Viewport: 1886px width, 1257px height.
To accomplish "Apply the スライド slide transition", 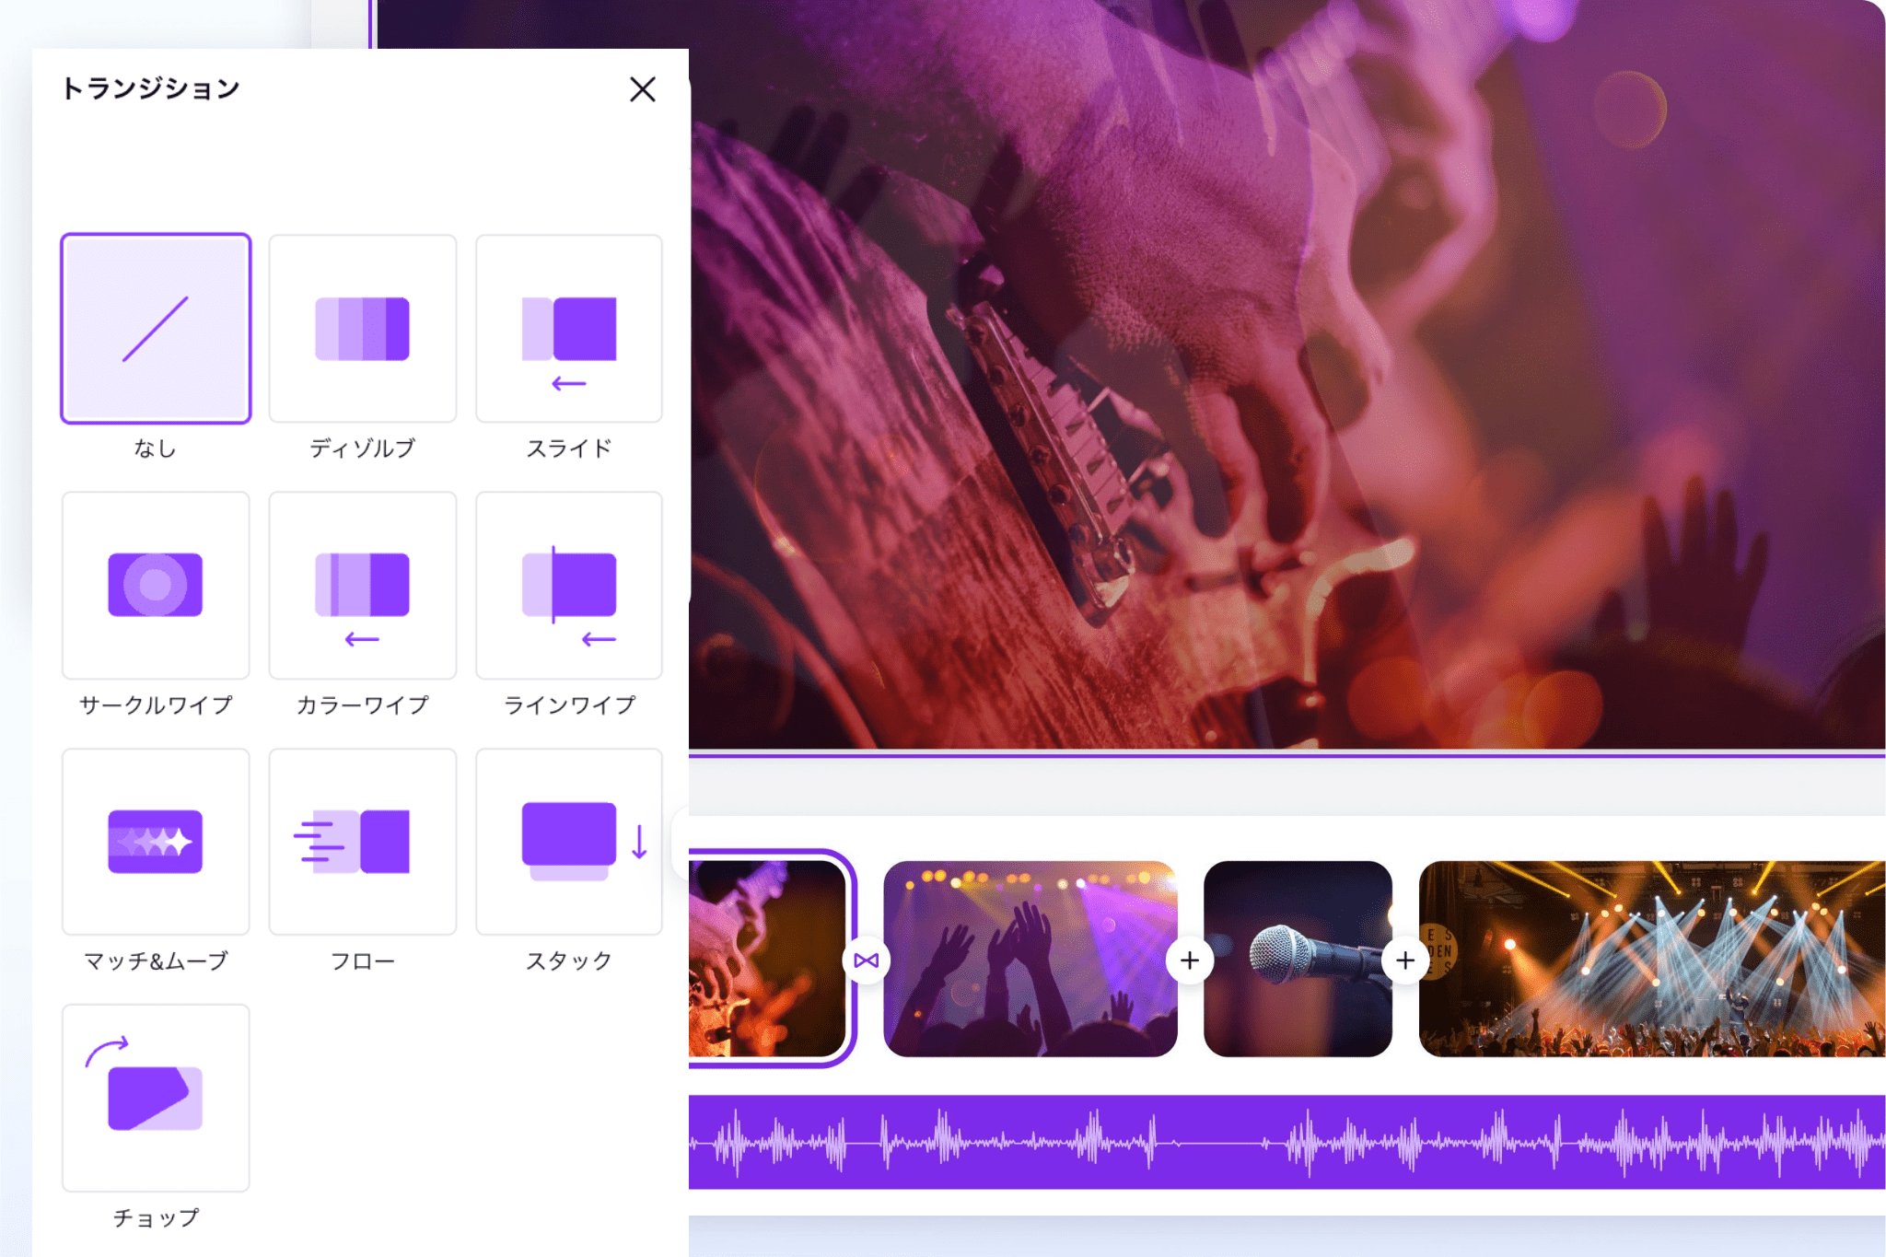I will tap(569, 329).
